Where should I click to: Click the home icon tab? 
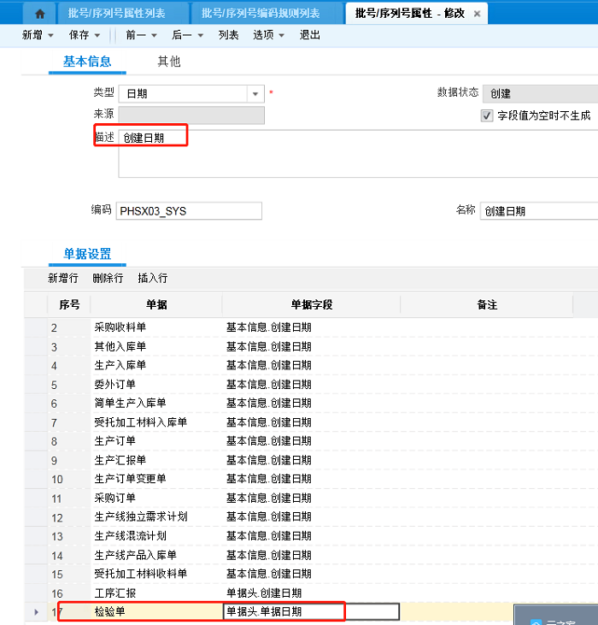[39, 14]
